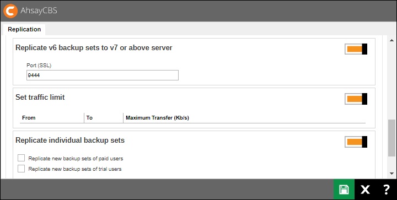Save settings with the green floppy icon
The height and width of the screenshot is (200, 397).
(344, 190)
